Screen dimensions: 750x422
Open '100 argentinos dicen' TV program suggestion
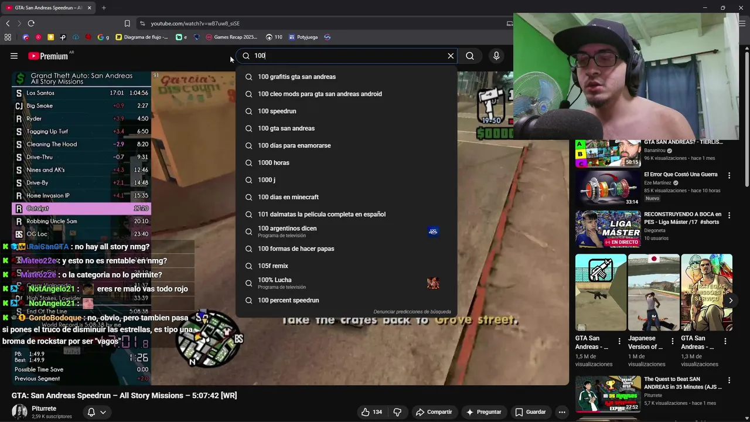pos(346,232)
